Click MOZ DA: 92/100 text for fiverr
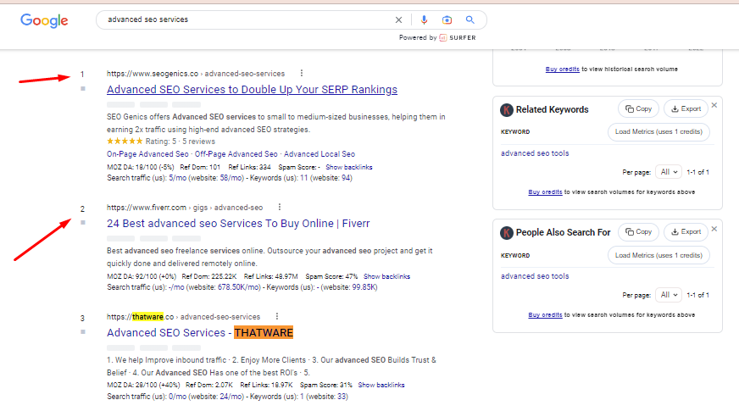The width and height of the screenshot is (739, 411). (x=142, y=276)
